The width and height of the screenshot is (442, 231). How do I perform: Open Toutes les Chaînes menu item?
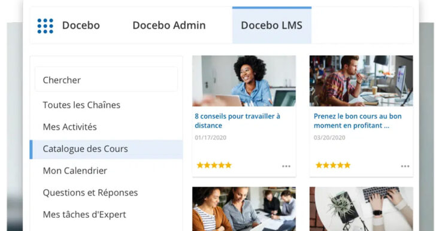click(x=81, y=105)
